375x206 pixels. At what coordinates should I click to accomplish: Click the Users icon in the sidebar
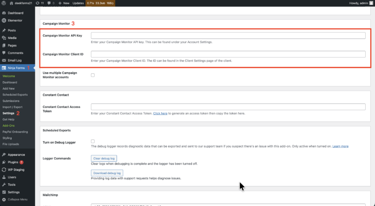pyautogui.click(x=4, y=177)
